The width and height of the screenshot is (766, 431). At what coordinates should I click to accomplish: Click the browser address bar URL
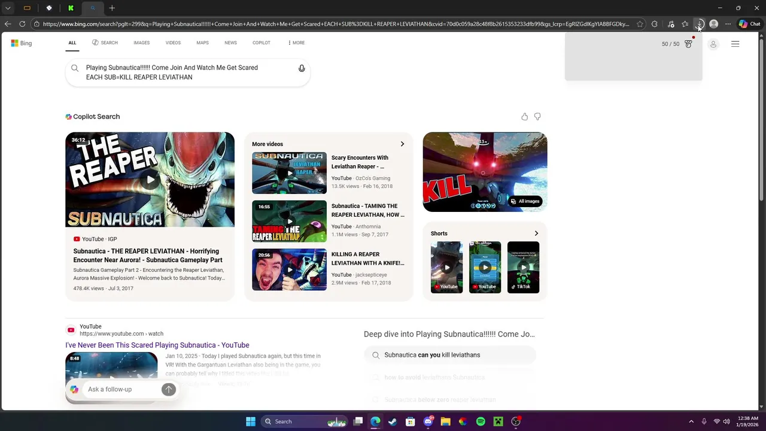coord(336,24)
